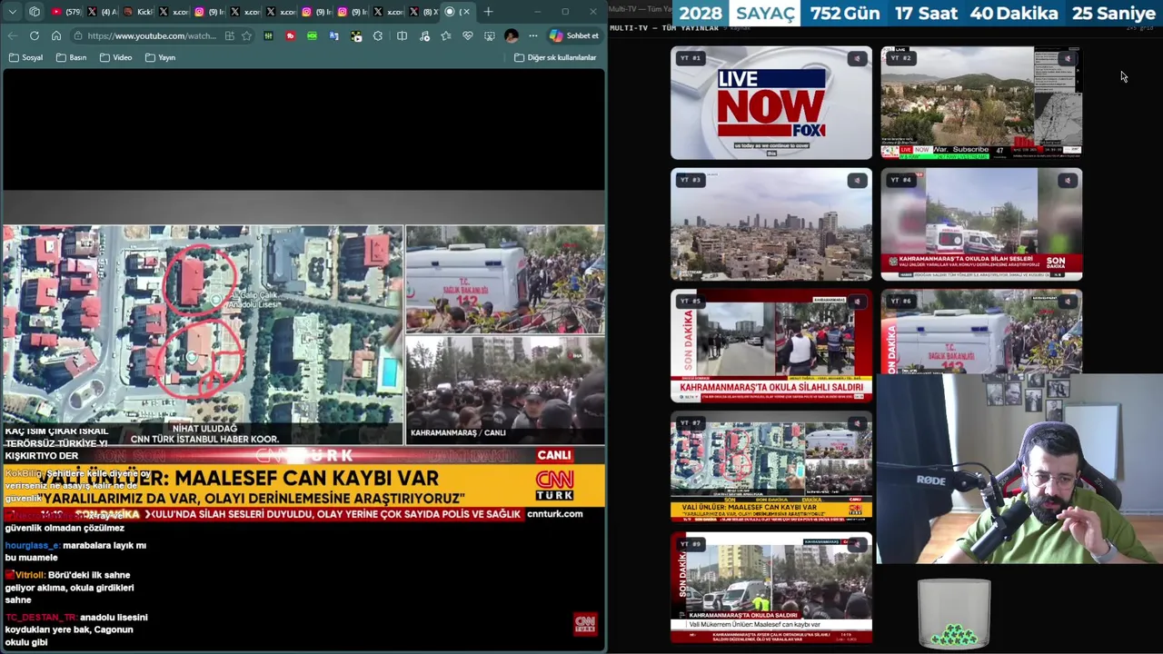
Task: Select the YT #4 ambulance stream tile
Action: 981,224
